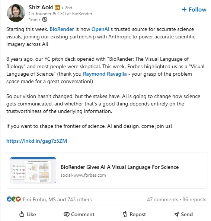Open Raymond Ravaglia's profile mention

click(105, 74)
